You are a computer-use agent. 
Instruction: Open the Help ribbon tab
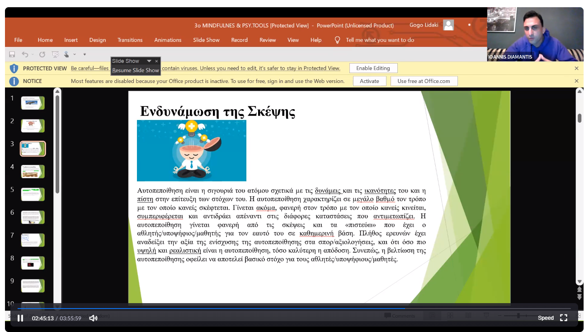[x=316, y=40]
